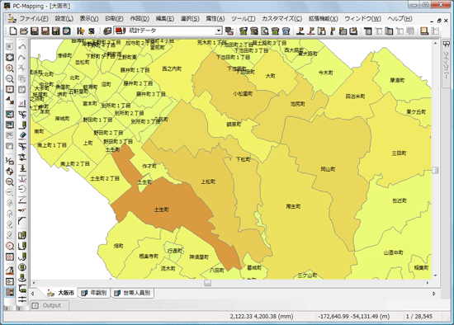Open the 編集(E) menu
Screen dimensions: 454x325
point(165,19)
